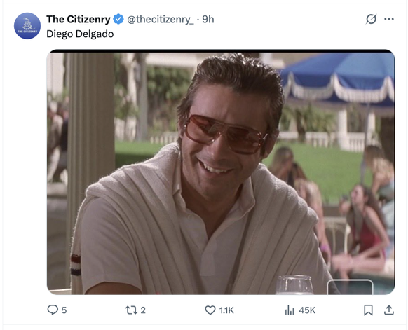Open the view analytics bar chart icon

coord(290,310)
